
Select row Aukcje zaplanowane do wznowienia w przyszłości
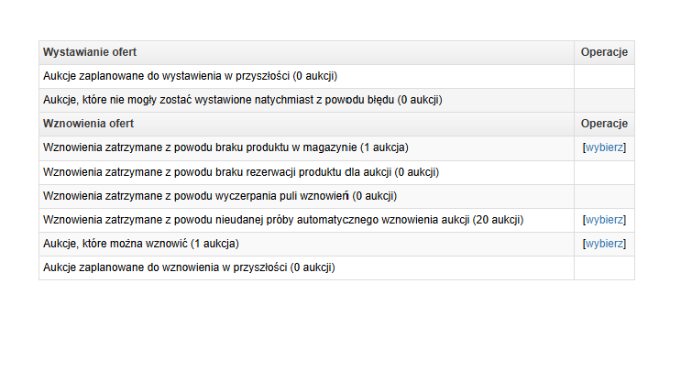coord(307,267)
